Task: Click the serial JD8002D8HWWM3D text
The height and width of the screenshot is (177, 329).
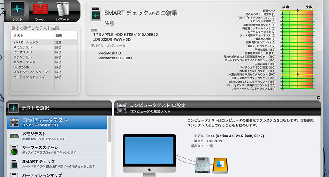Action: (112, 39)
